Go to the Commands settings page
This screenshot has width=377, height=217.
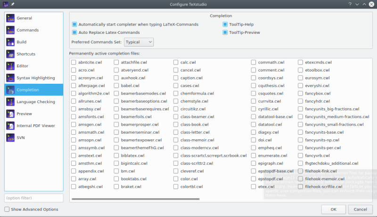[x=33, y=30]
